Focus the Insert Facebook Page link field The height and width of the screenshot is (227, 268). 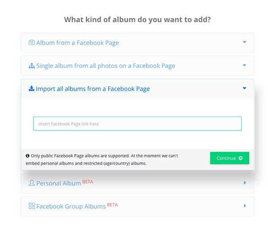[x=138, y=124]
